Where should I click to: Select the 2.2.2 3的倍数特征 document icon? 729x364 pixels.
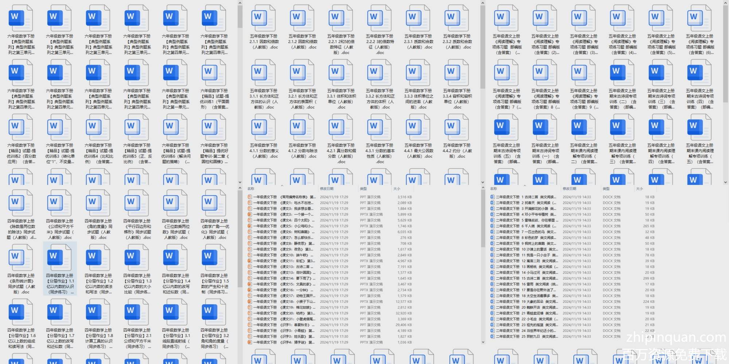tap(379, 19)
